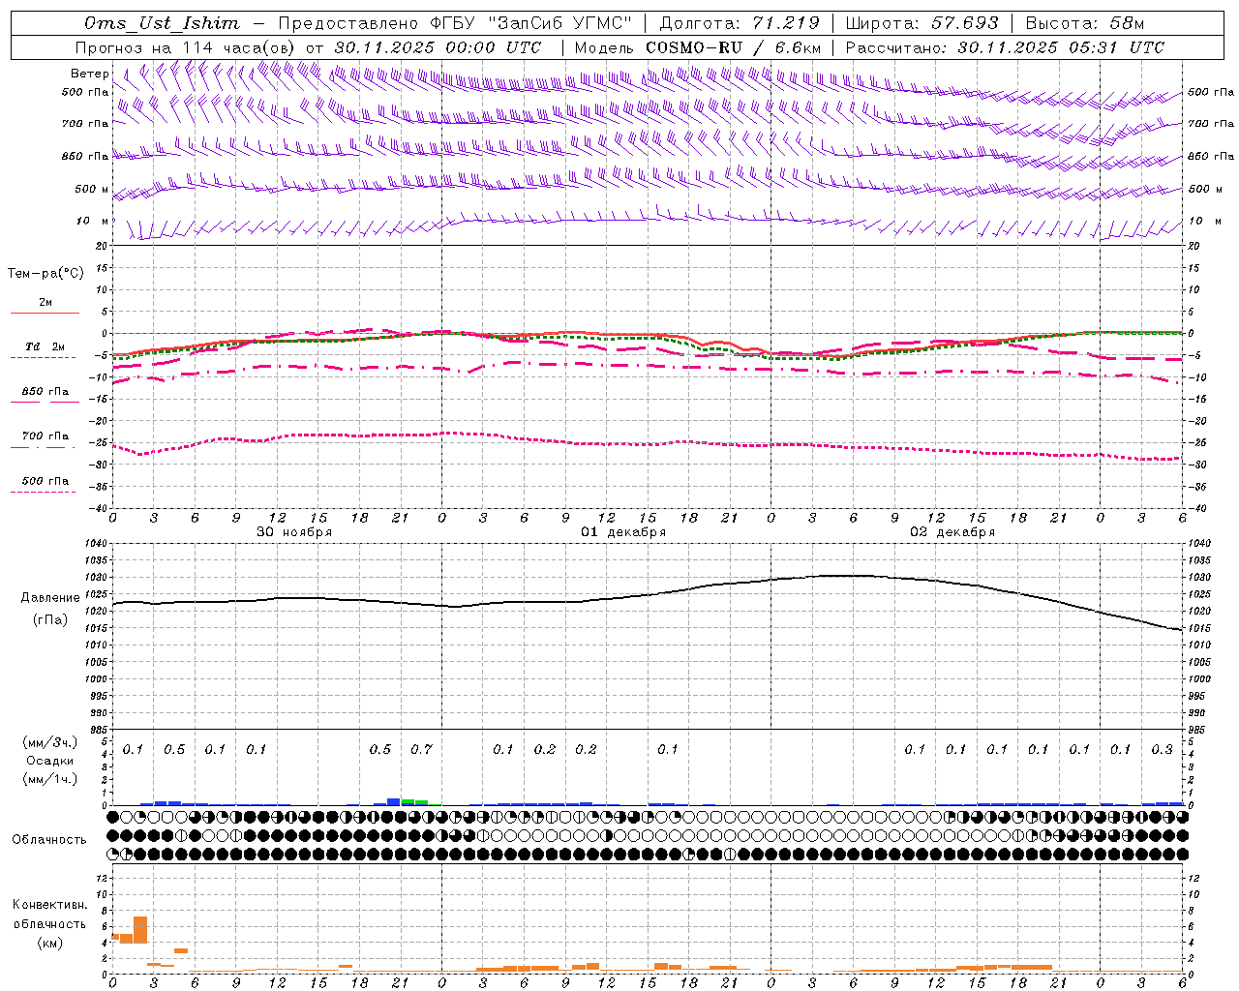Image resolution: width=1239 pixels, height=991 pixels.
Task: Click the "Рассчитано: 30.11.2025 05:31 UTC" timestamp
Action: [1005, 47]
